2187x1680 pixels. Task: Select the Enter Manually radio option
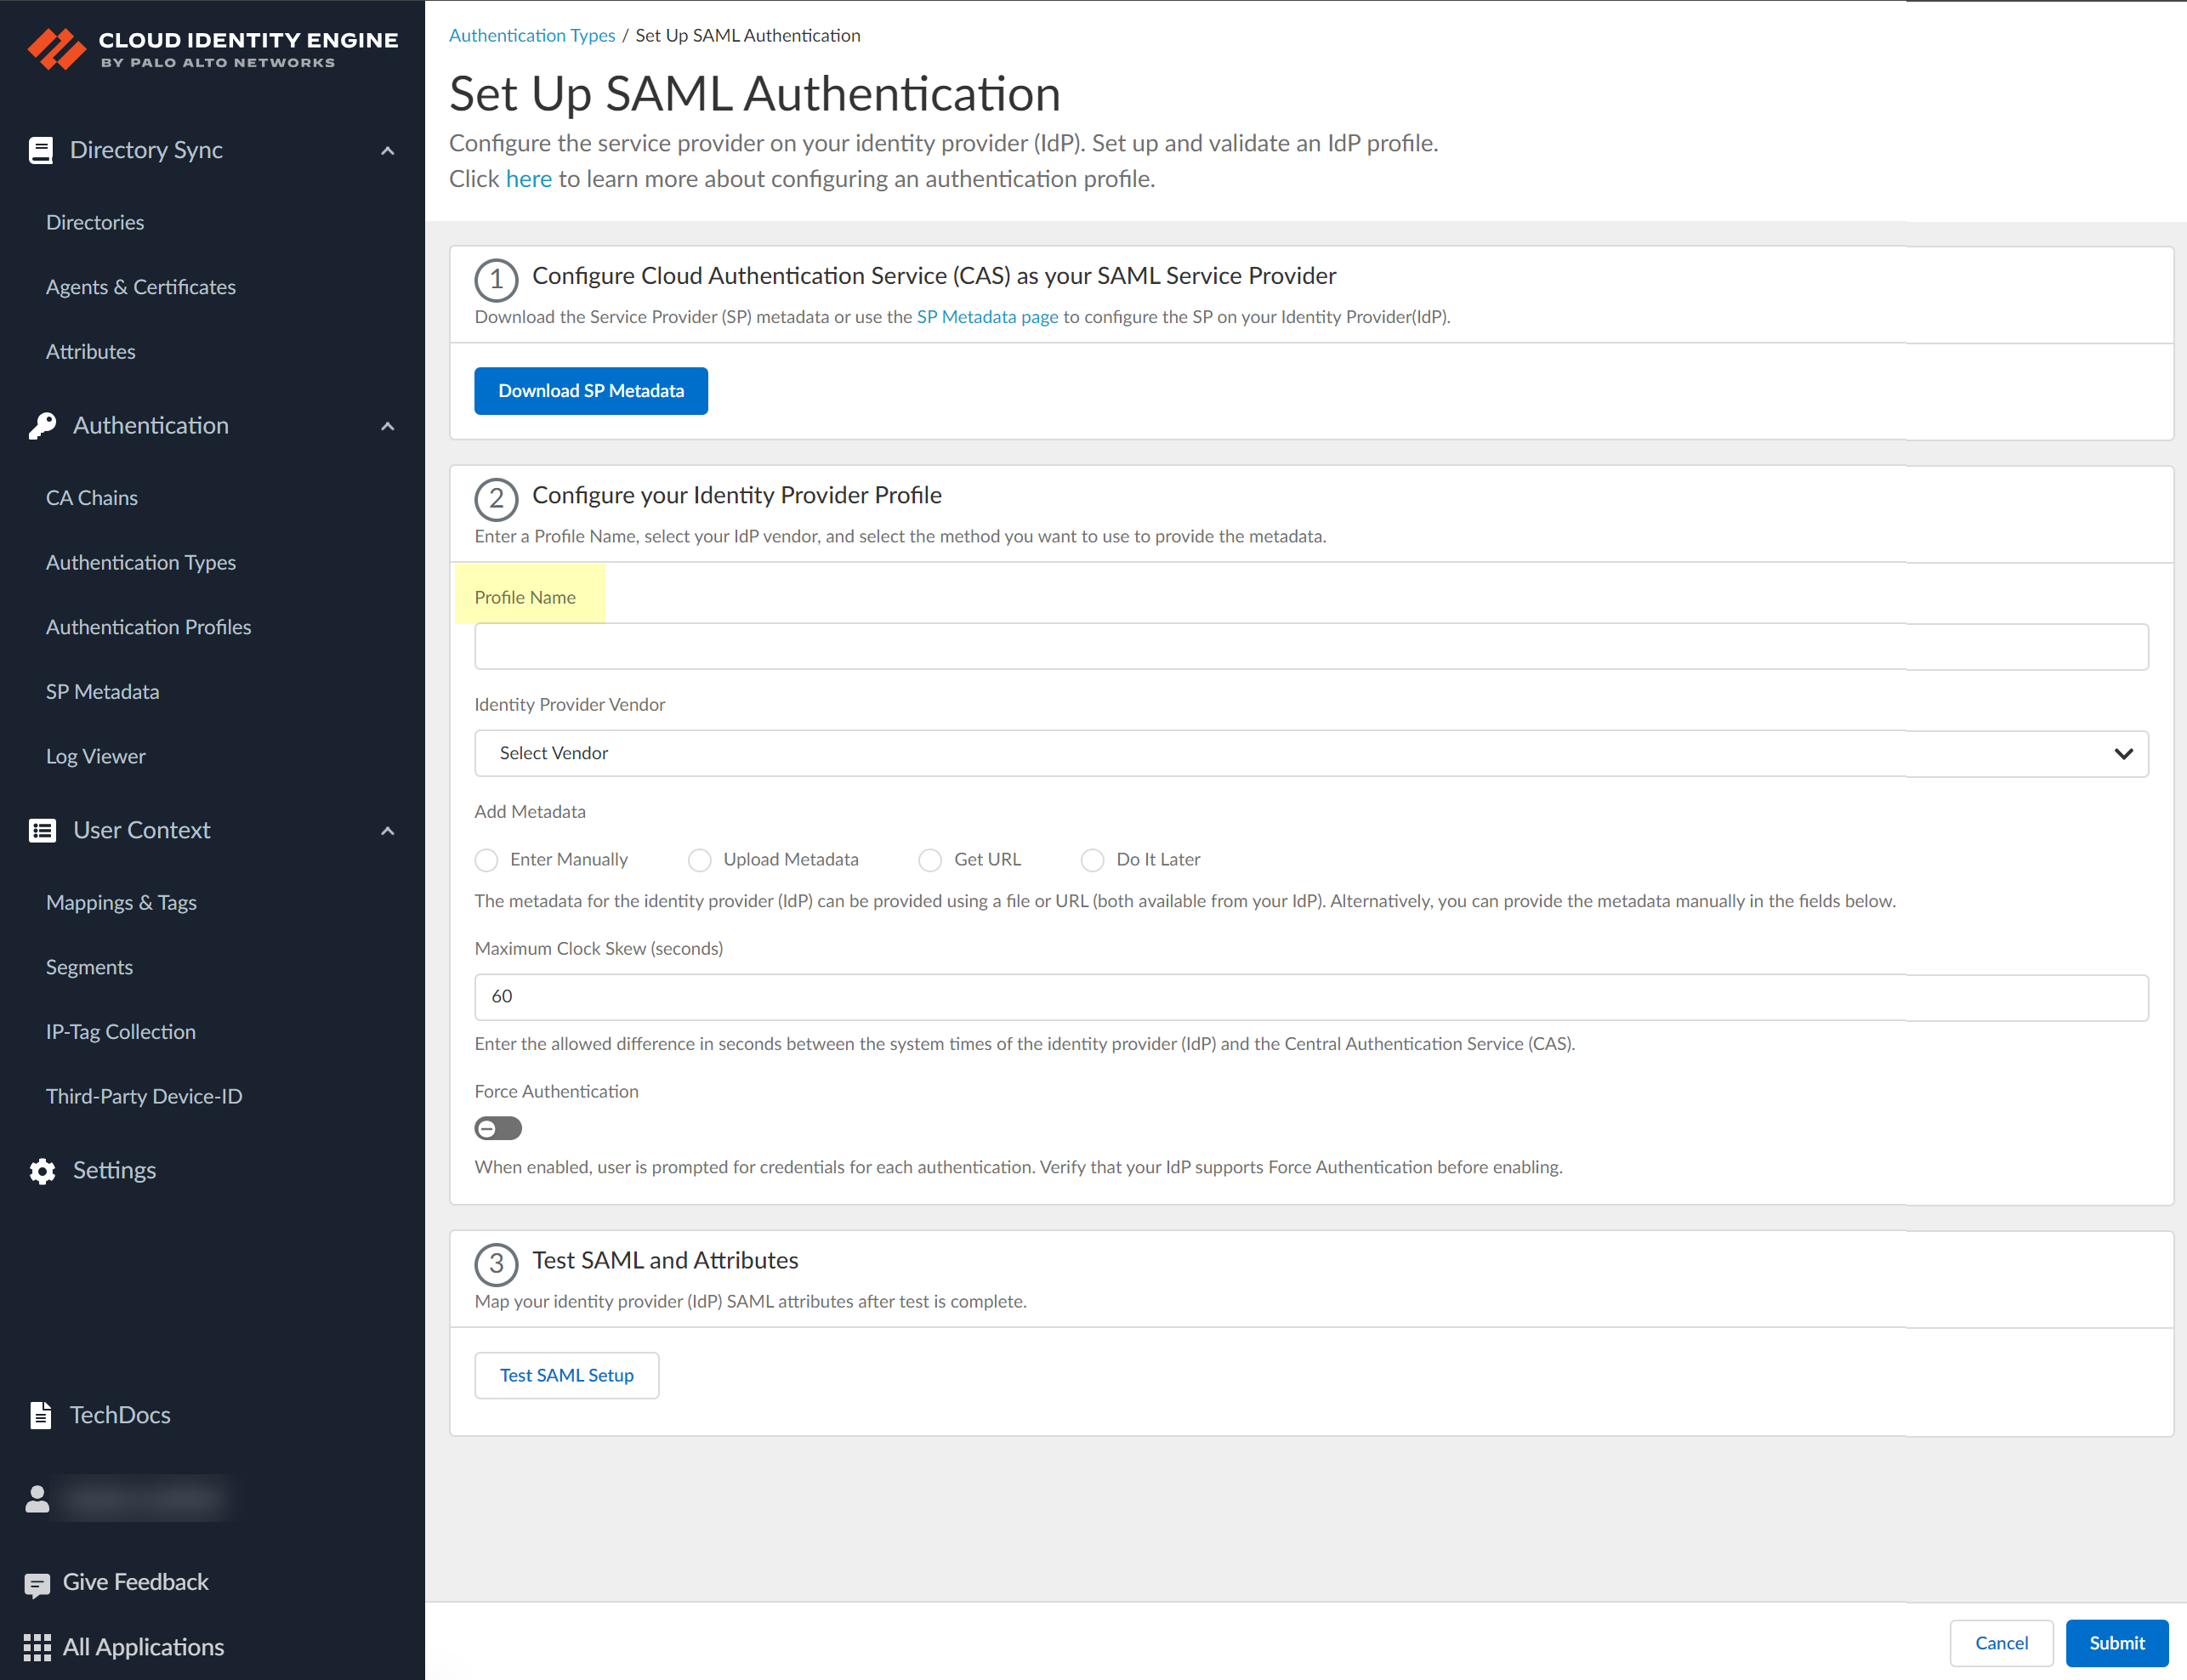pyautogui.click(x=487, y=860)
